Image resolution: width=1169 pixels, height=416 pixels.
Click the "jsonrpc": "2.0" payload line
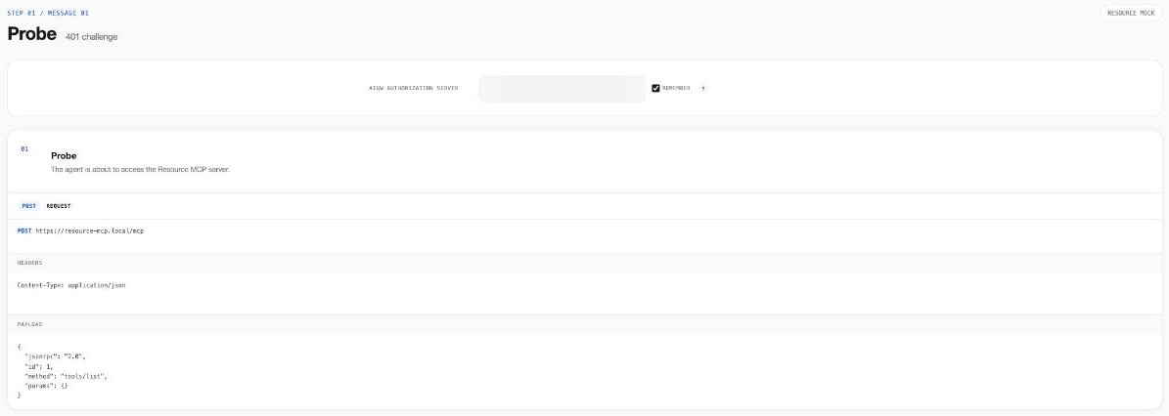point(55,357)
